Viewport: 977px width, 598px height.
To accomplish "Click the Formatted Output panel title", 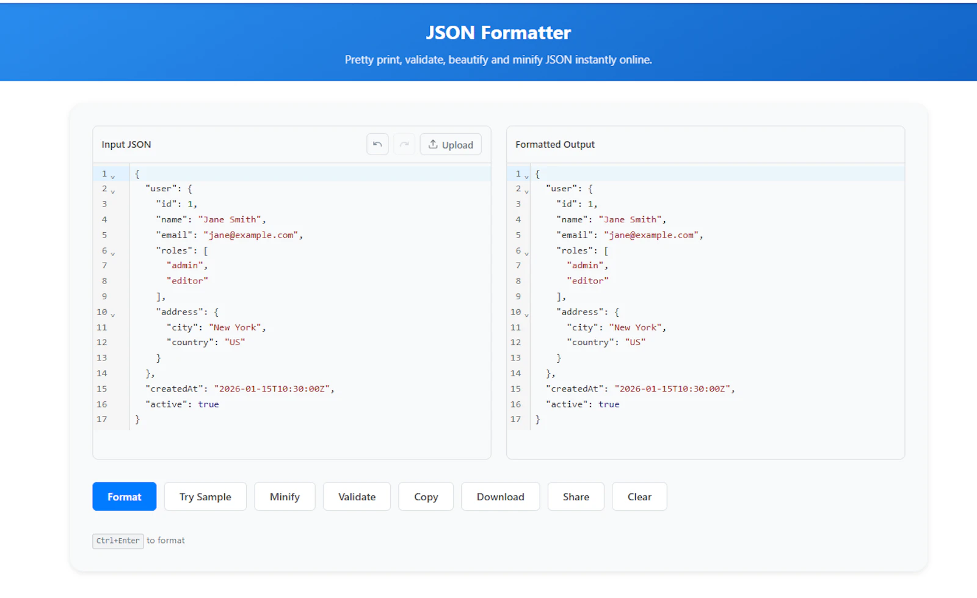I will point(555,144).
